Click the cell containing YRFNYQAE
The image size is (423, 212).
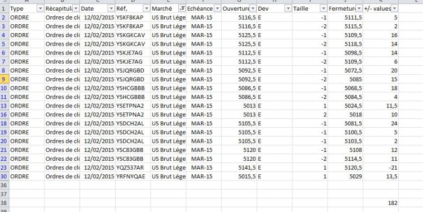click(x=133, y=177)
